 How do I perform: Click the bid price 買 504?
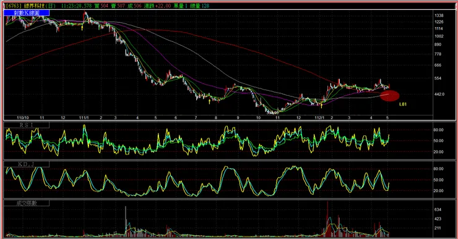tap(102, 6)
